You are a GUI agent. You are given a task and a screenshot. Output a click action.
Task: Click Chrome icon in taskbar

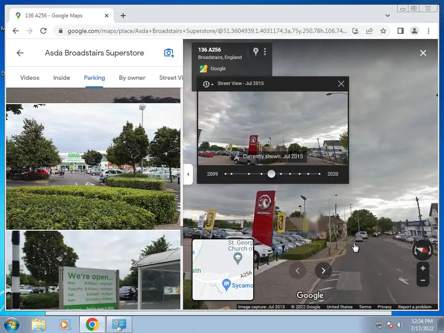click(92, 324)
